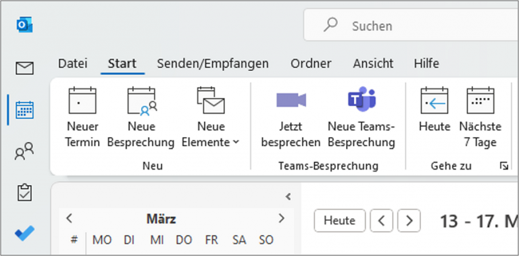
Task: Open the Hilfe tab
Action: pos(426,63)
